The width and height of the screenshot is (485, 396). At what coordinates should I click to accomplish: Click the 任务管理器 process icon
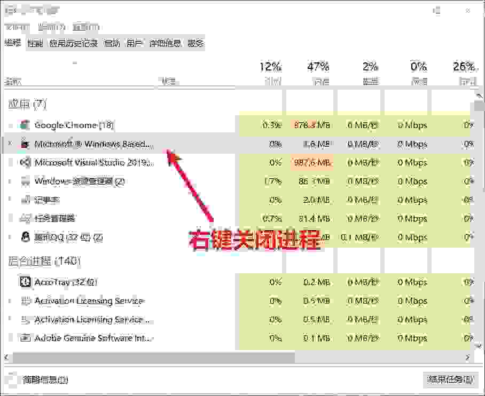click(25, 218)
